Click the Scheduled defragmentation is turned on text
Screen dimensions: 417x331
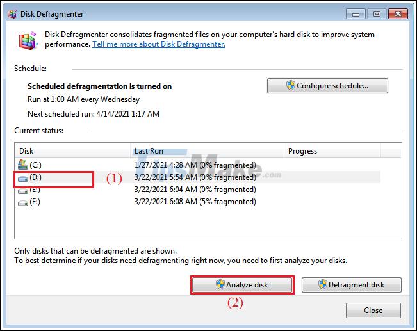[x=99, y=86]
